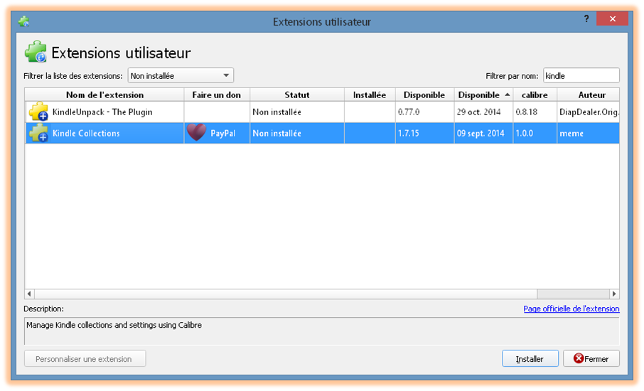This screenshot has width=644, height=391.
Task: Close the Extensions utilisateur dialog window
Action: (x=613, y=19)
